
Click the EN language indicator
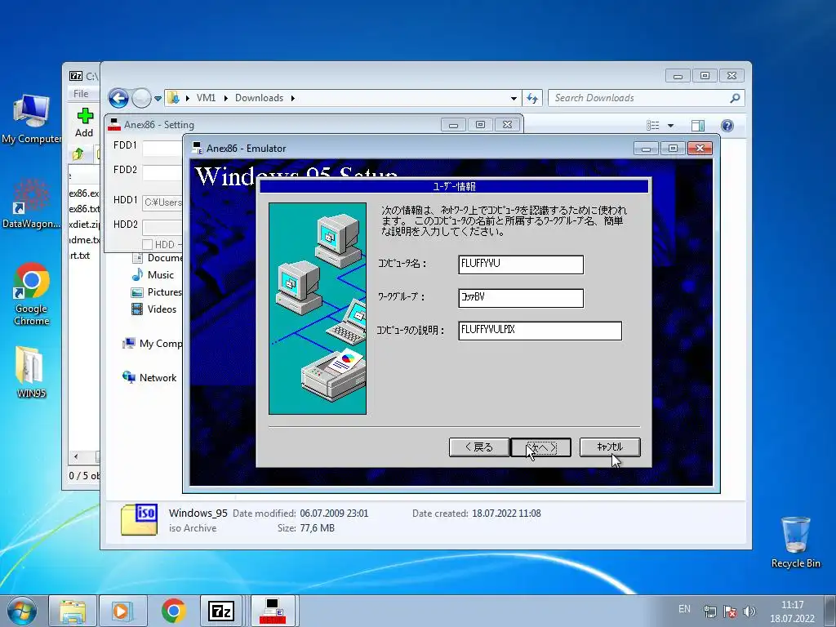tap(684, 609)
